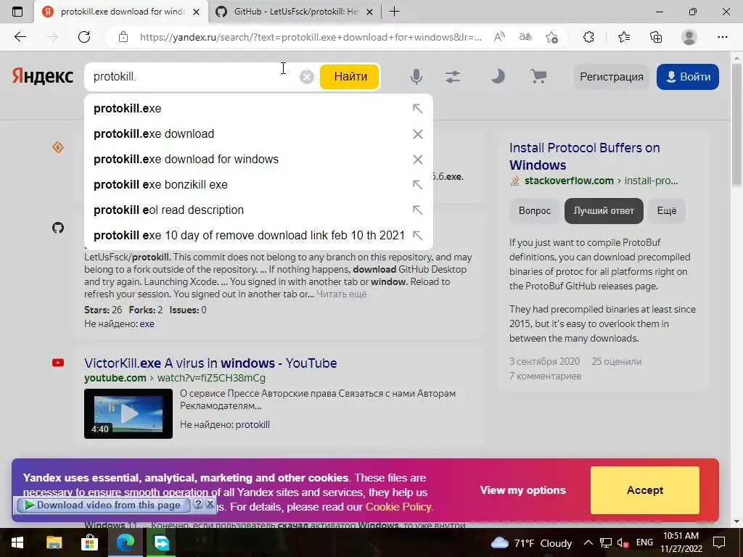The width and height of the screenshot is (743, 557).
Task: Start Yandex voice search microphone
Action: pyautogui.click(x=416, y=77)
